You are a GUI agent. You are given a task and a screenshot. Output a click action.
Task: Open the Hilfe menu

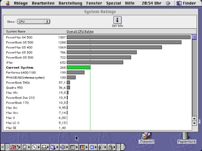click(130, 3)
